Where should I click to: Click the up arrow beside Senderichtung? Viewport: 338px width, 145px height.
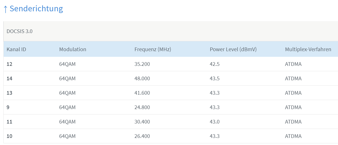[x=6, y=9]
